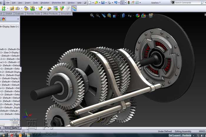
Task: Open the PhotoView 360 menu
Action: (x=58, y=3)
